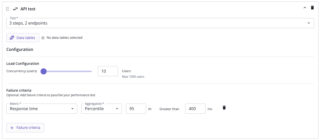Click the Configuration heading
The height and width of the screenshot is (140, 321).
tap(20, 49)
